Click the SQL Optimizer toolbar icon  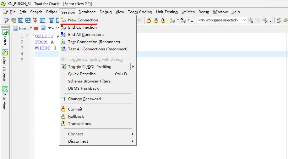pyautogui.click(x=35, y=20)
